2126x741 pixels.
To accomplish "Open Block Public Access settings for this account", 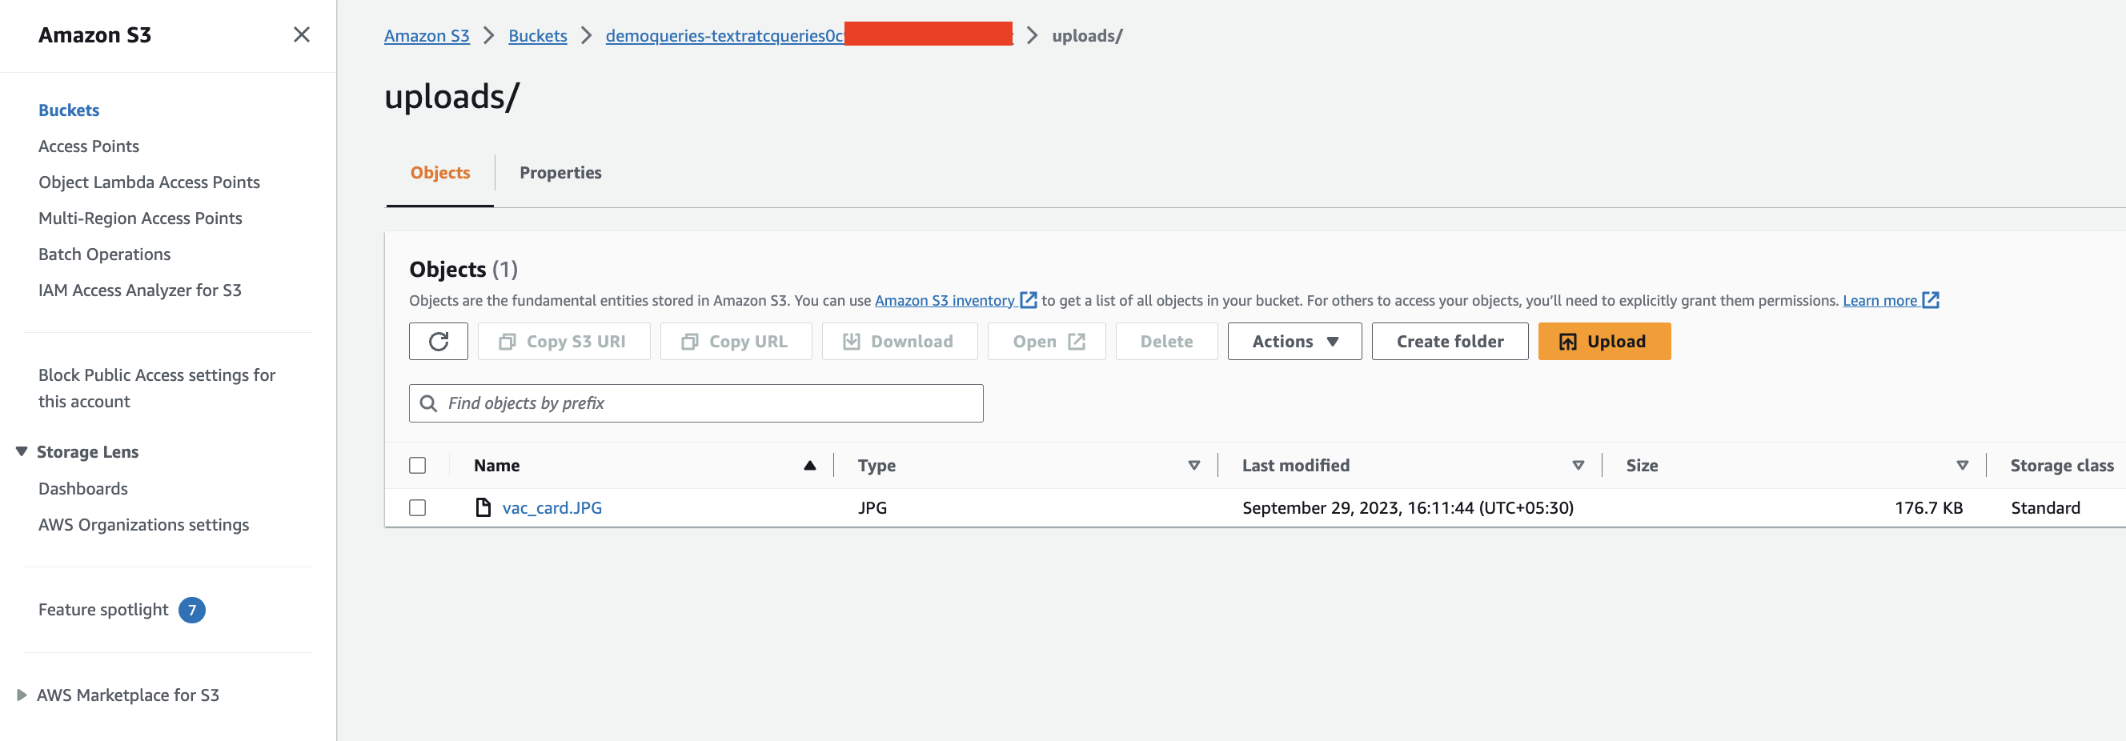I will 157,389.
